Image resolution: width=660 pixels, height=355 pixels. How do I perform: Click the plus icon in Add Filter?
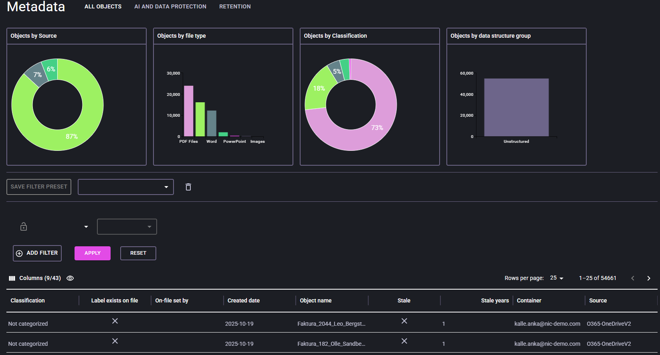click(19, 254)
